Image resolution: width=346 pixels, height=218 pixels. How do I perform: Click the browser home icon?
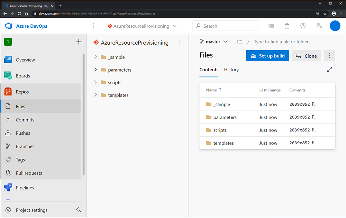(26, 13)
